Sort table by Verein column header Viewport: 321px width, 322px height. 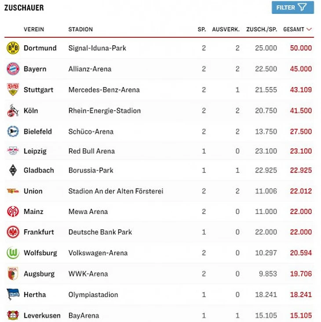point(34,29)
